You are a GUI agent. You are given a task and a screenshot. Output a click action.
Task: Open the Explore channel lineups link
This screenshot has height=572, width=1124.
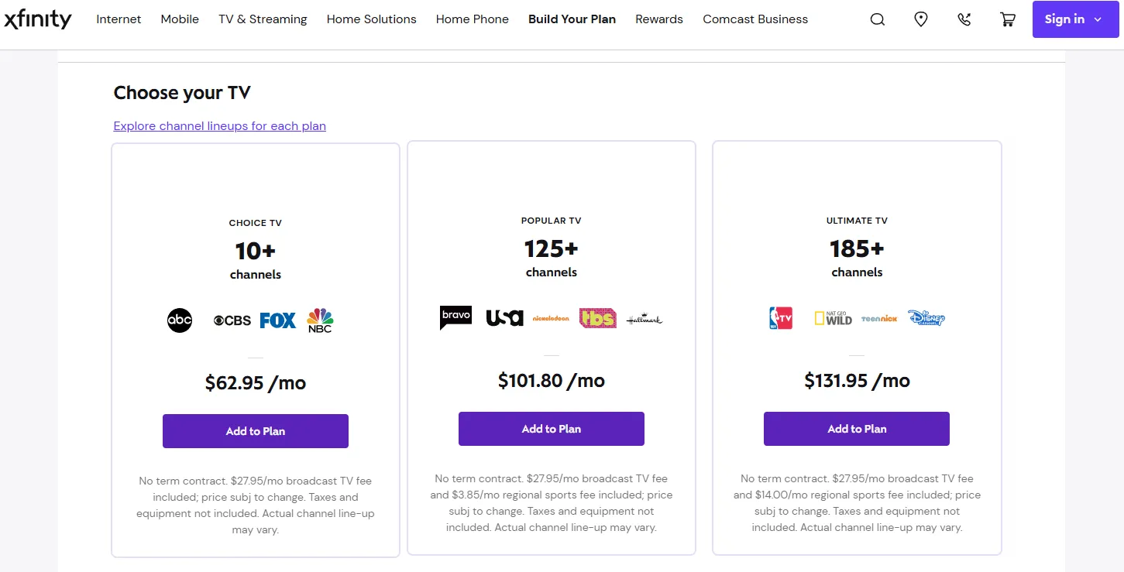pyautogui.click(x=219, y=125)
